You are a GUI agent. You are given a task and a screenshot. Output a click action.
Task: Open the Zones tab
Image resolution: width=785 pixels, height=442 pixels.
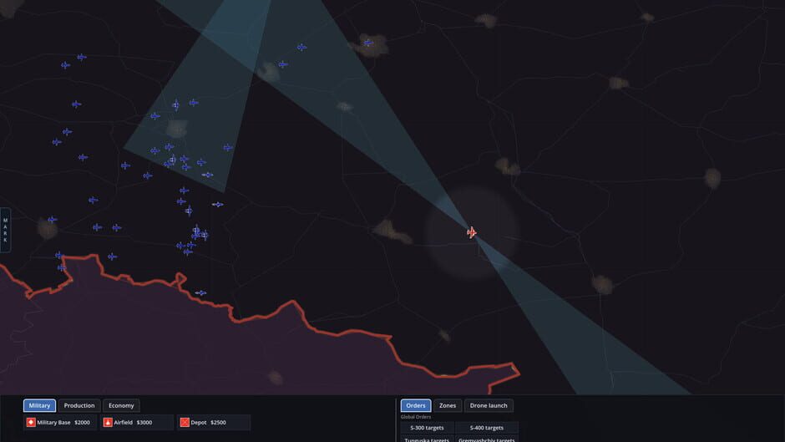click(448, 405)
